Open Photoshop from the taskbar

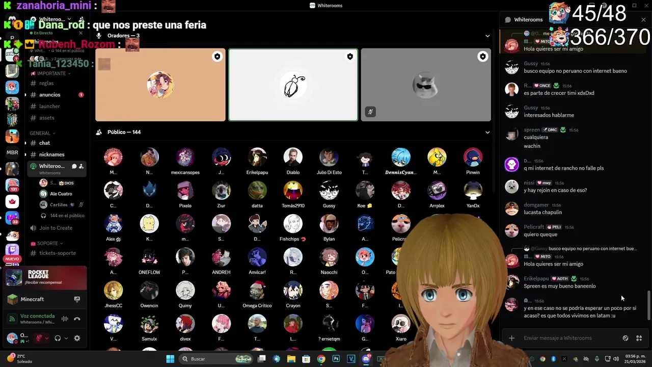(x=336, y=359)
